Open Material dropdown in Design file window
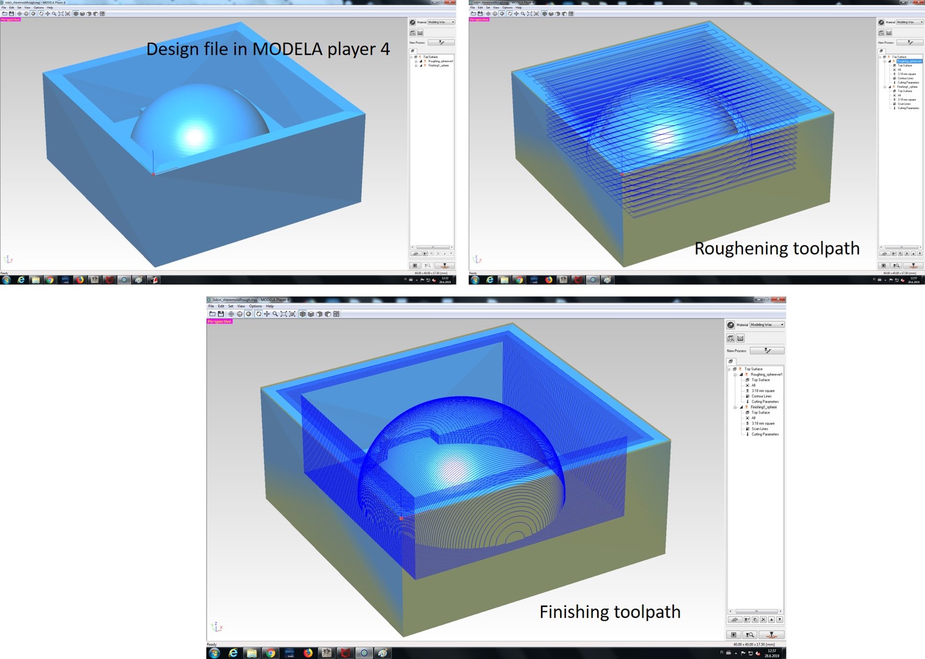Screen dimensions: 925x659 pyautogui.click(x=441, y=22)
